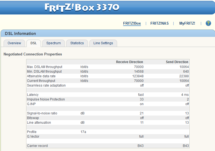Click the Negotiated Connection Properties heading
Image resolution: width=215 pixels, height=151 pixels.
[33, 54]
